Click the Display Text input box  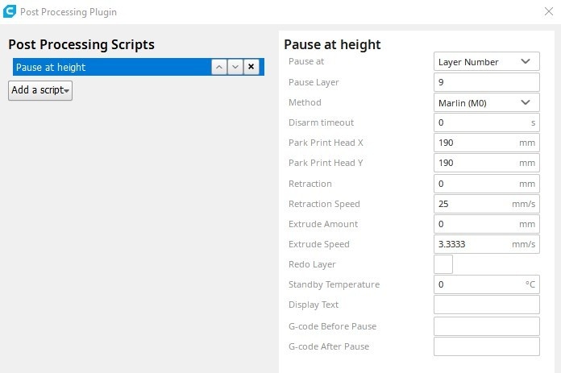486,305
